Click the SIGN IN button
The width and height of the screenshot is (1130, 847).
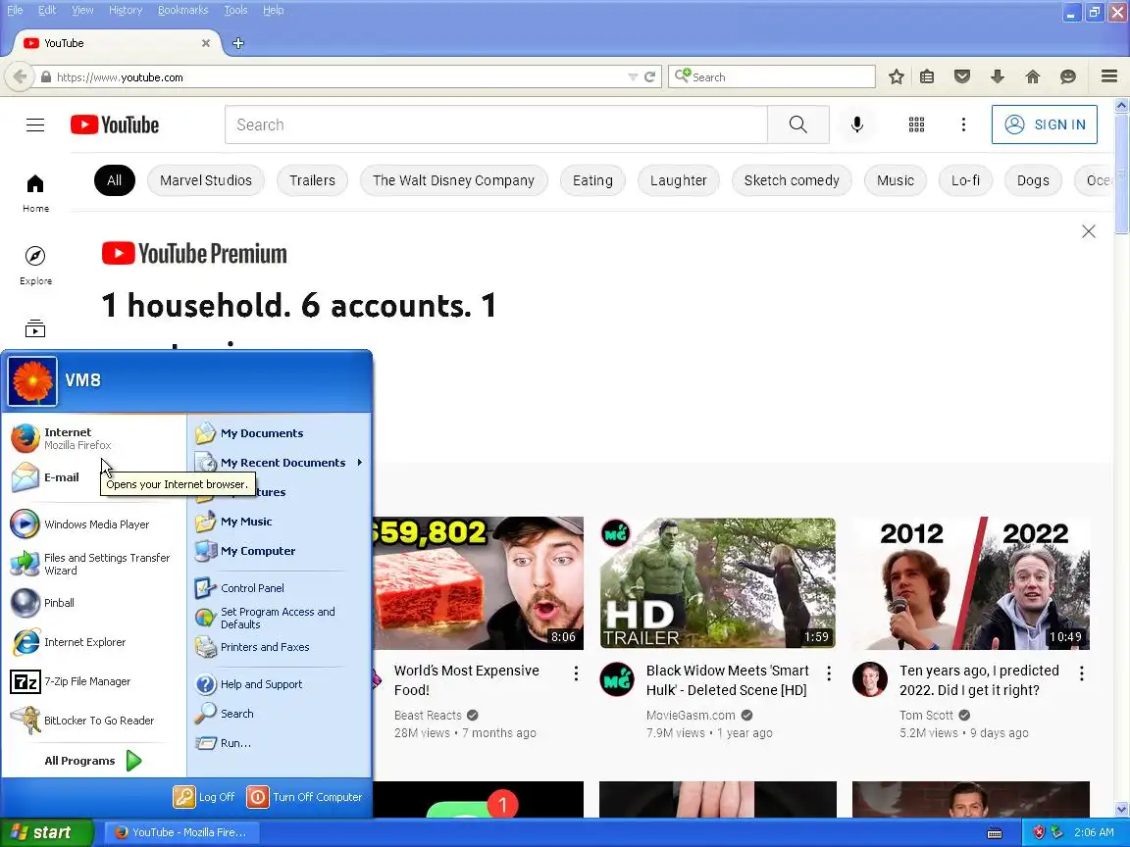pos(1045,125)
